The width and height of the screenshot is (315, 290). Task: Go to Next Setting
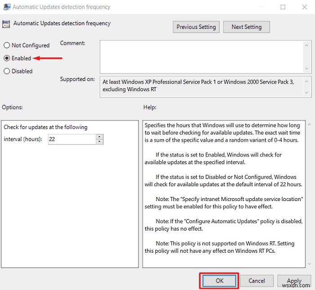[x=247, y=27]
